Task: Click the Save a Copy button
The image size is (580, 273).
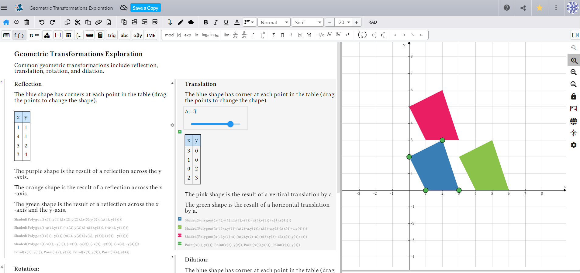Action: (x=145, y=8)
